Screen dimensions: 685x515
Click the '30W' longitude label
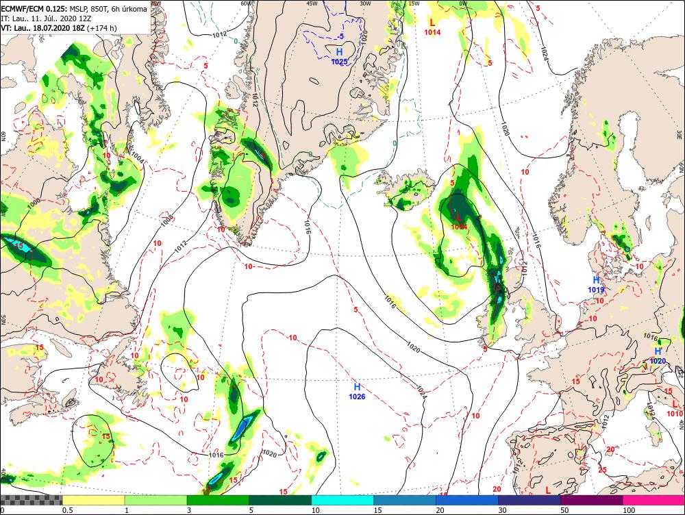point(365,3)
